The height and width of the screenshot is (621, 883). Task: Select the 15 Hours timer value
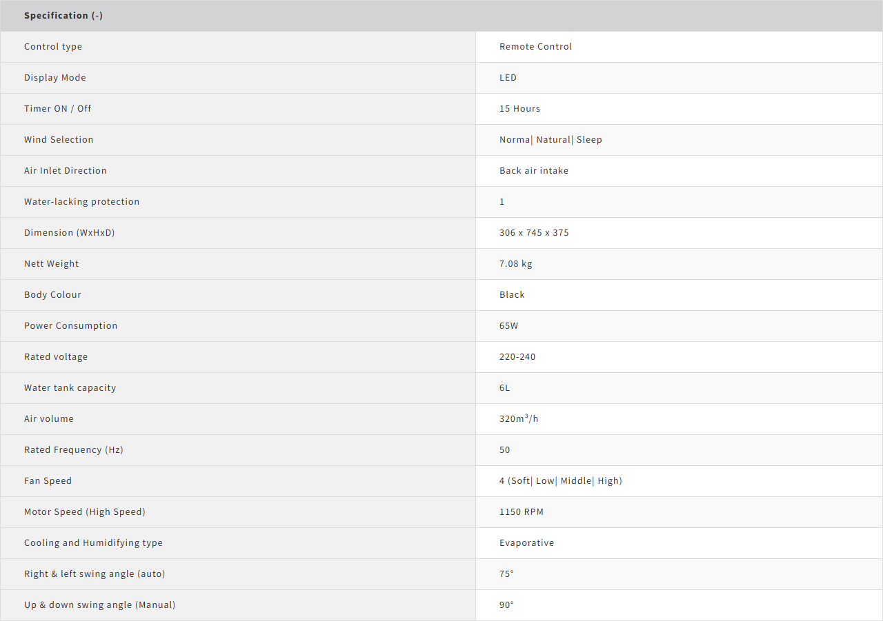(x=519, y=109)
